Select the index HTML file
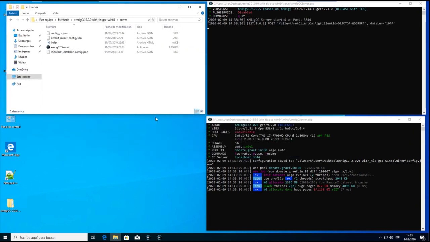Image resolution: width=430 pixels, height=242 pixels. (x=54, y=43)
